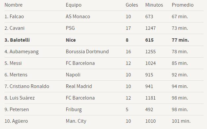This screenshot has width=207, height=129.
Task: Select the Cristiano Ronaldo name cell
Action: click(x=27, y=86)
